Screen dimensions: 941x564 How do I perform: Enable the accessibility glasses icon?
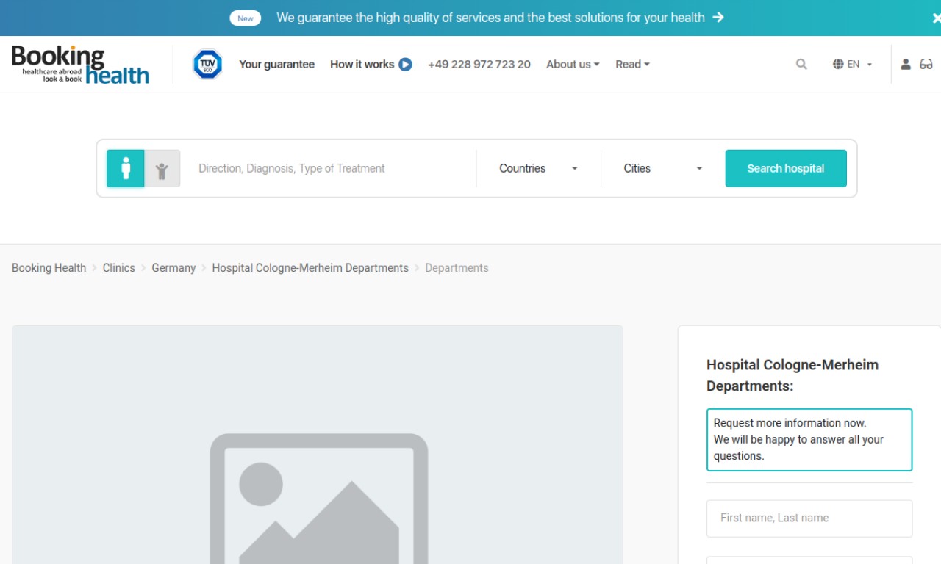[x=926, y=65]
